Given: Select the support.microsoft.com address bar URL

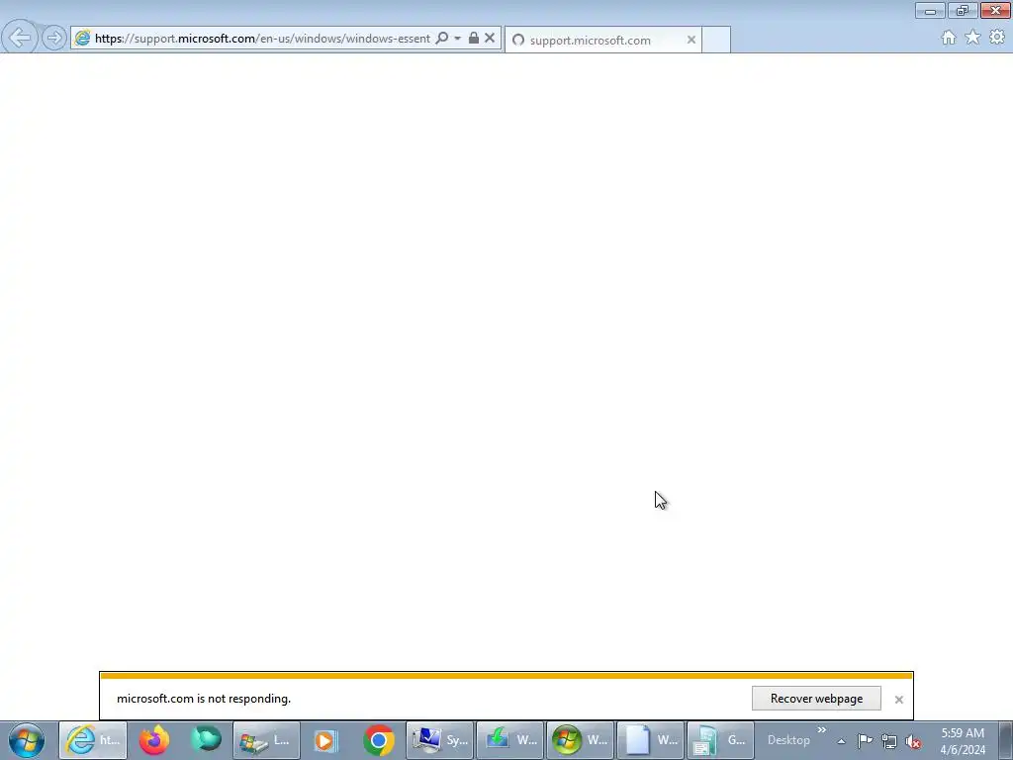Looking at the screenshot, I should [261, 39].
